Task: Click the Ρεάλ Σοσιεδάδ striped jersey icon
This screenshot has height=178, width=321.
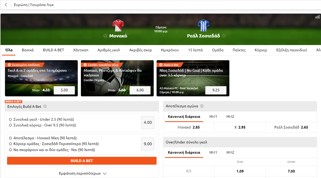Action: point(203,25)
